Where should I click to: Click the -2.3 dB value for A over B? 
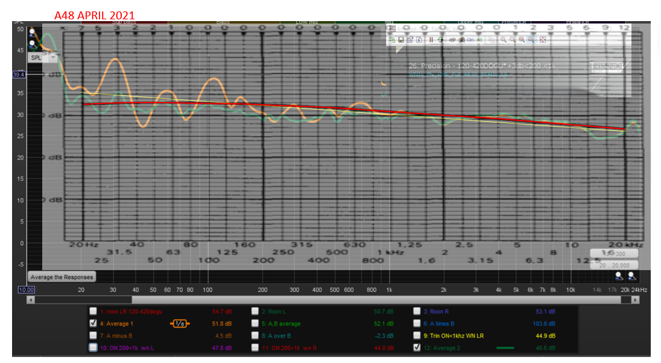[x=384, y=336]
